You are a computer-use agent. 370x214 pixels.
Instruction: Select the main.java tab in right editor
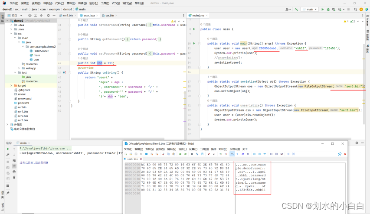point(198,15)
